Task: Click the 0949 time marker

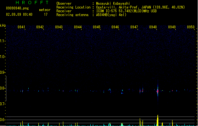Action: point(172,27)
